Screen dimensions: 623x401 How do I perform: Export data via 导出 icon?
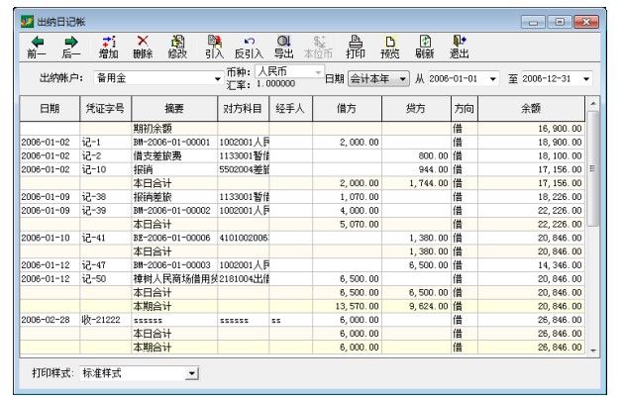coord(283,47)
